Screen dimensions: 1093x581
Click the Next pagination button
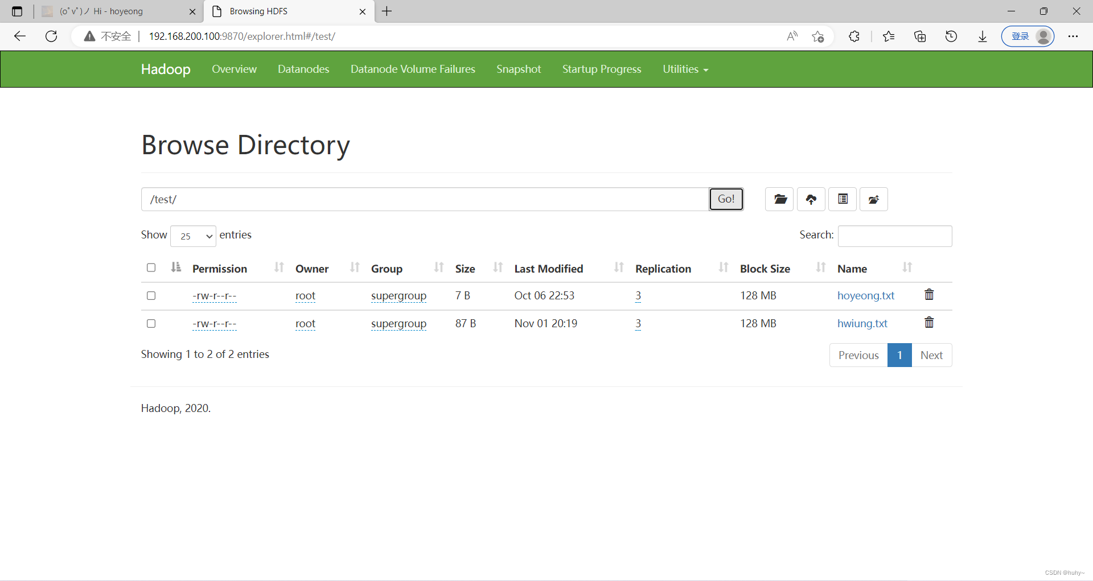coord(931,355)
